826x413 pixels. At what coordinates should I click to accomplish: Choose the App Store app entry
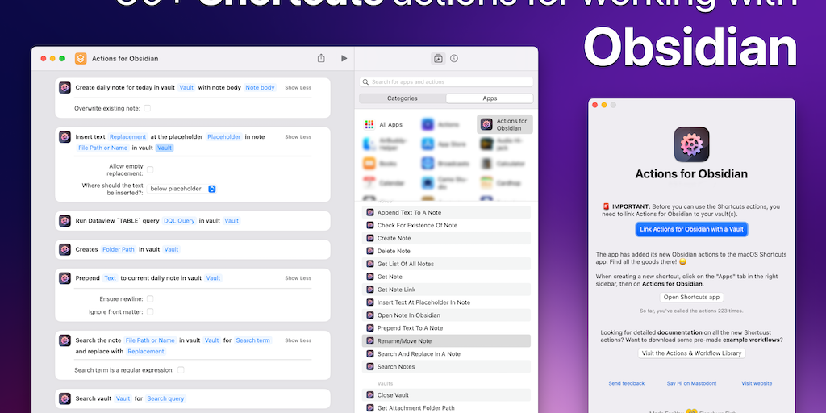[x=445, y=144]
